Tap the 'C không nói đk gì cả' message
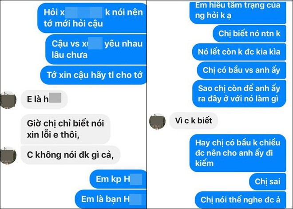The image size is (293, 209). point(71,155)
